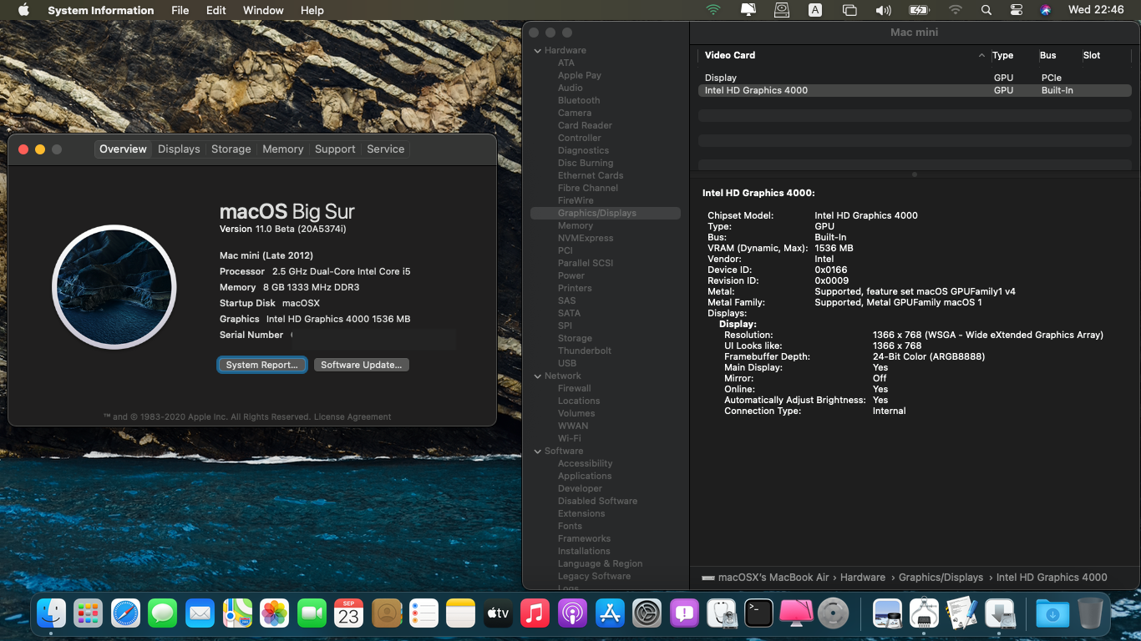Image resolution: width=1141 pixels, height=641 pixels.
Task: Open Music app in Dock
Action: click(x=535, y=614)
